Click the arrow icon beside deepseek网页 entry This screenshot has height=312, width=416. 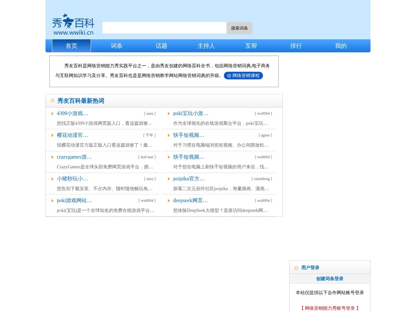click(x=169, y=201)
